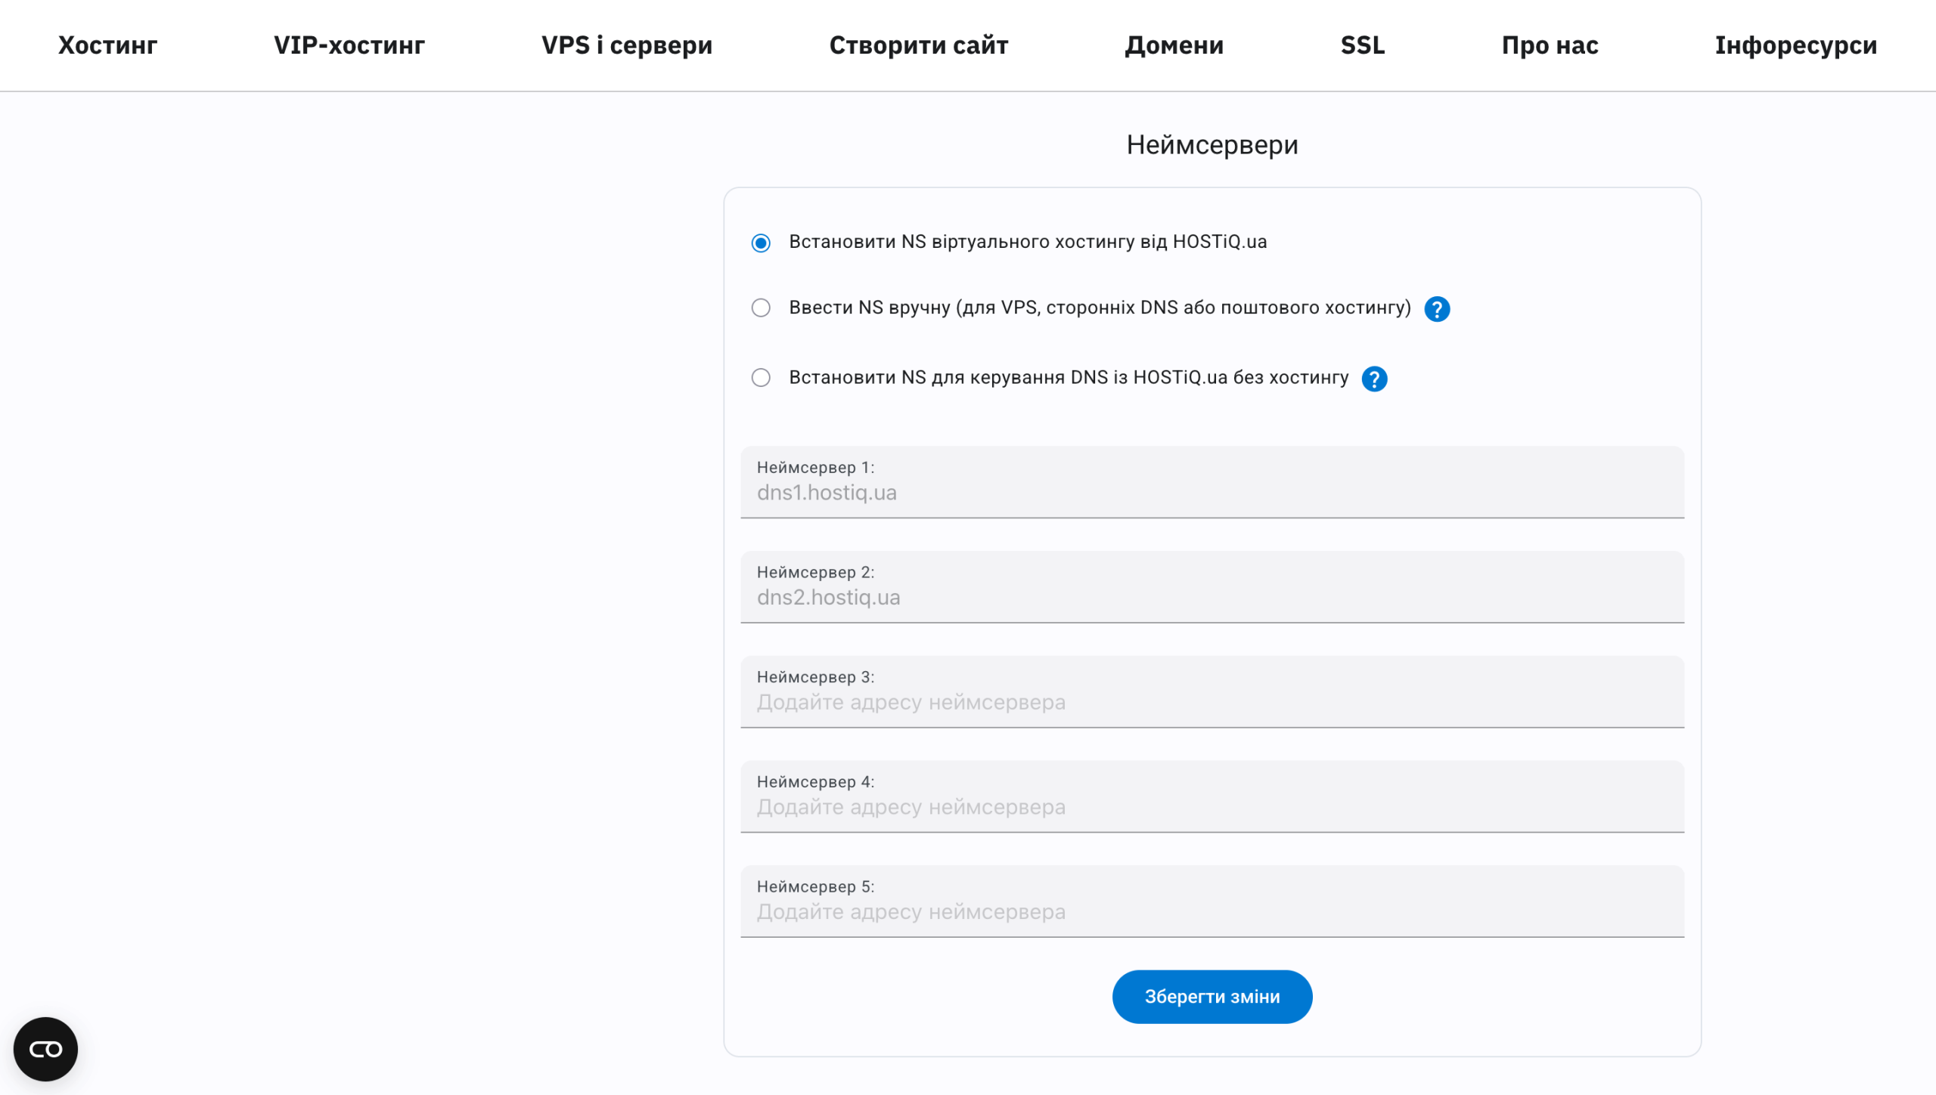This screenshot has height=1095, width=1936.
Task: Select NS для керування DNS без хостингу
Action: coord(761,378)
